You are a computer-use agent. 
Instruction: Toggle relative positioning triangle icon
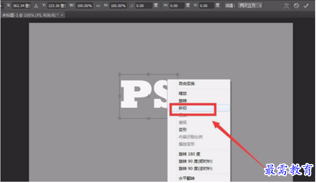pyautogui.click(x=36, y=5)
